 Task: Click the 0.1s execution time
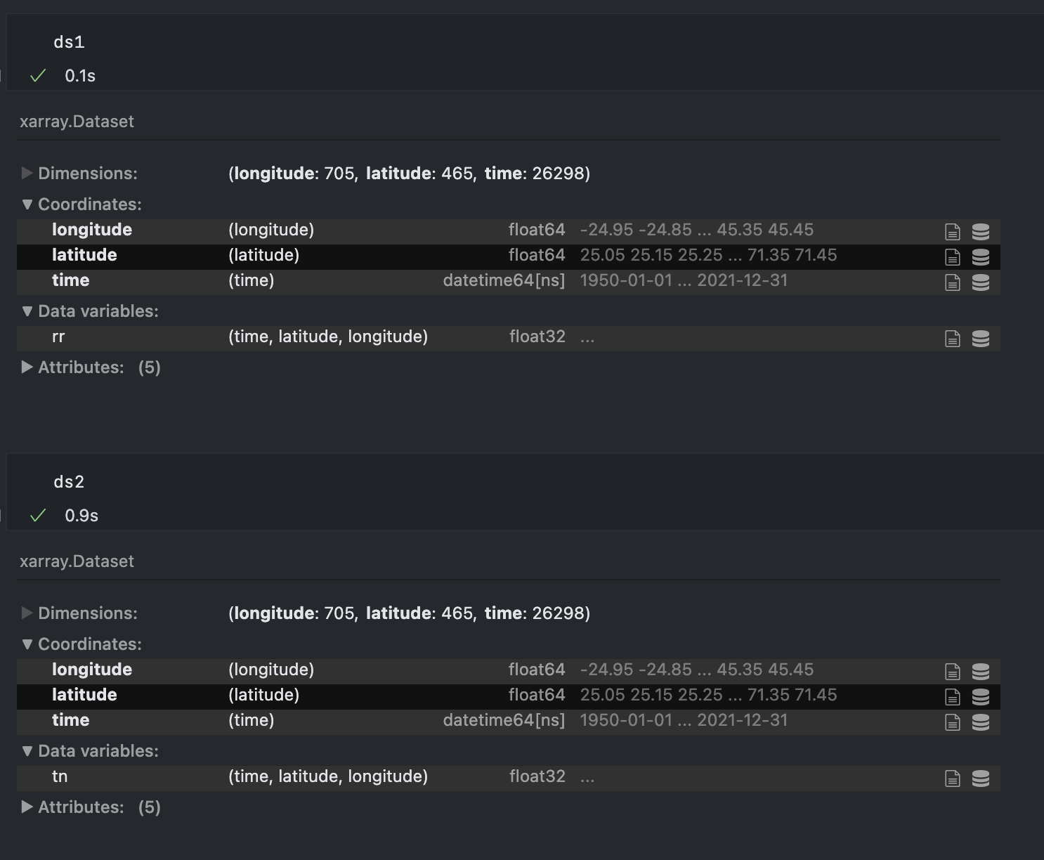pyautogui.click(x=80, y=76)
